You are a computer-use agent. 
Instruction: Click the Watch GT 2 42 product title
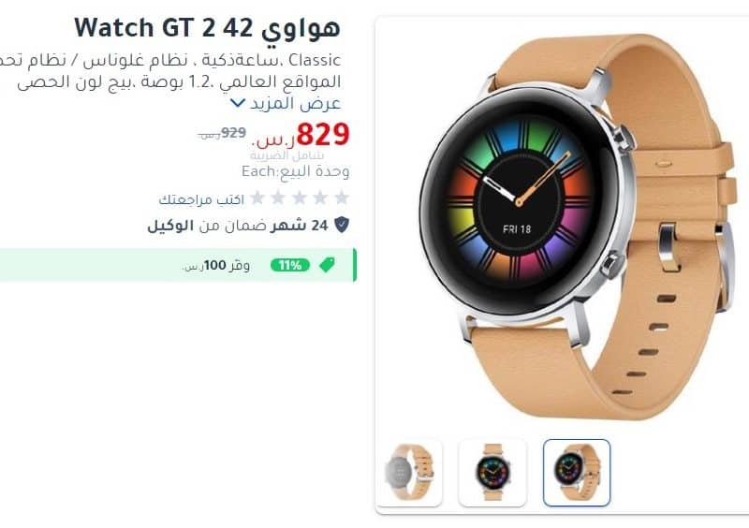(x=207, y=28)
